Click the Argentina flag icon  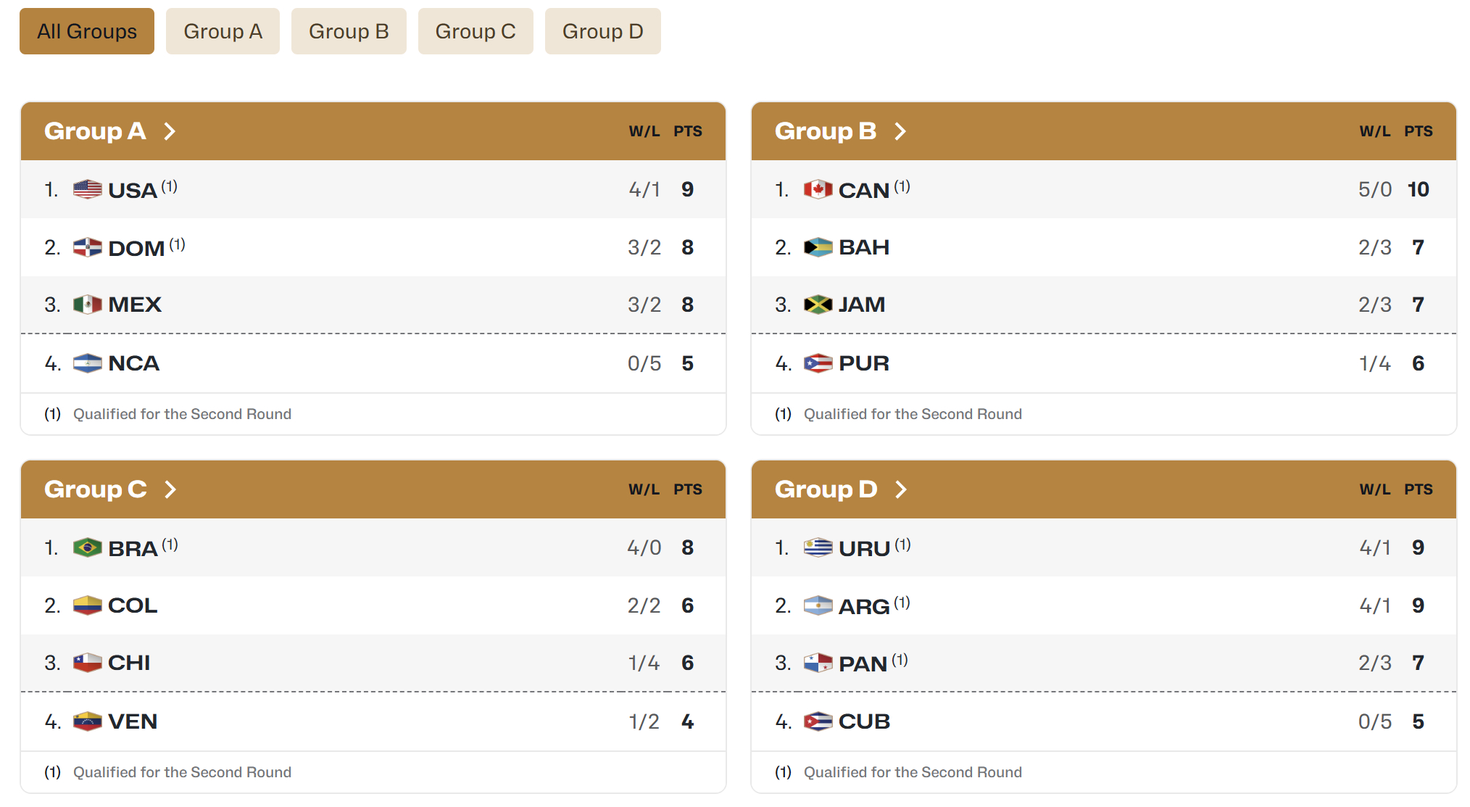pyautogui.click(x=818, y=605)
